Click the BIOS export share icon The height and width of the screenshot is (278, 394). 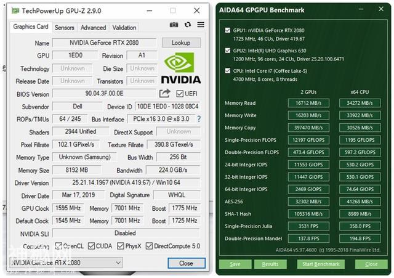(x=164, y=94)
